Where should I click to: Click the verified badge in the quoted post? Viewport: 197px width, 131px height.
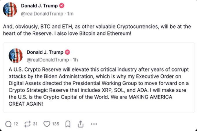[67, 52]
